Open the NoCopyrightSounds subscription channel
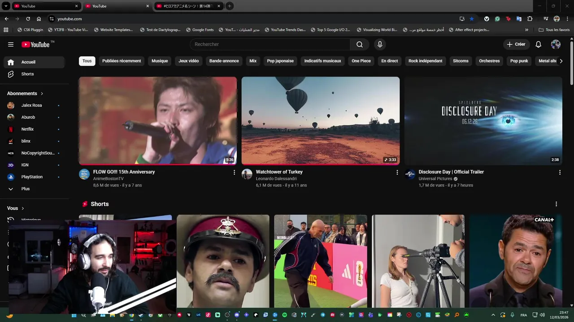This screenshot has height=322, width=574. pos(34,153)
